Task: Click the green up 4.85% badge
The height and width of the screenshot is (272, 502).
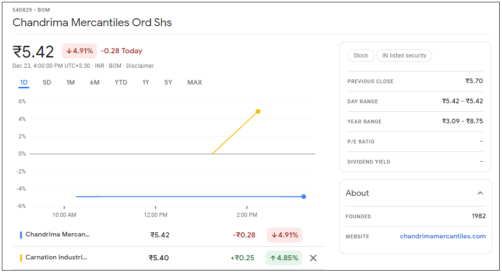Action: point(284,258)
